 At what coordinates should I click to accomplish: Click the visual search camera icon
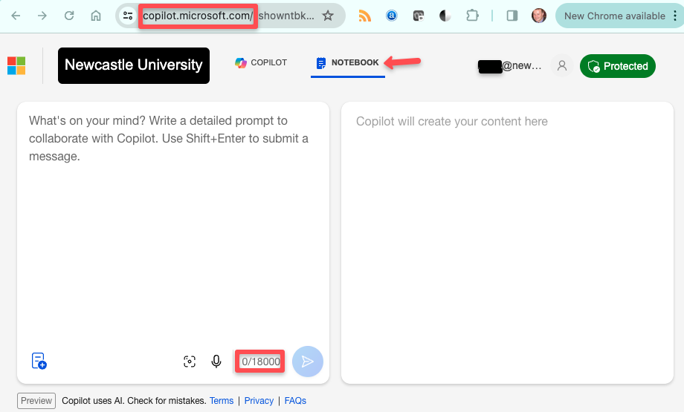(190, 362)
